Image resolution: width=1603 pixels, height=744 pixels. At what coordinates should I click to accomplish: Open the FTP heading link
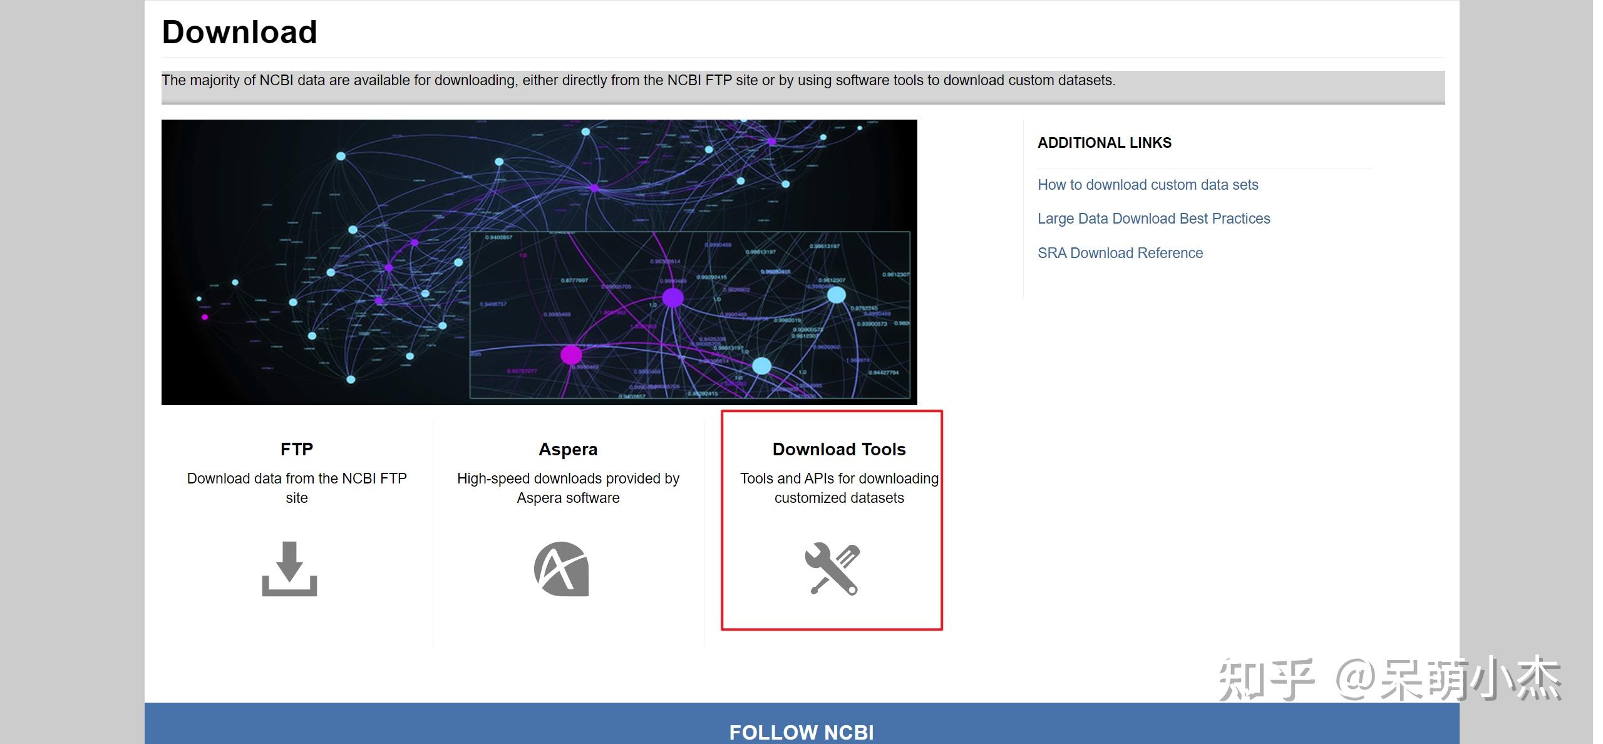point(297,449)
